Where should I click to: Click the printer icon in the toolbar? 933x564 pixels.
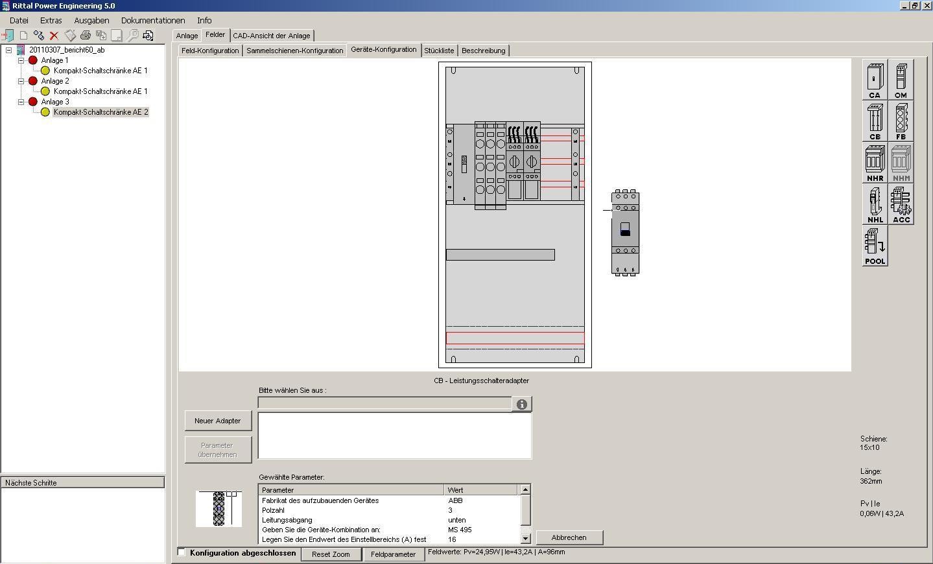[x=85, y=36]
